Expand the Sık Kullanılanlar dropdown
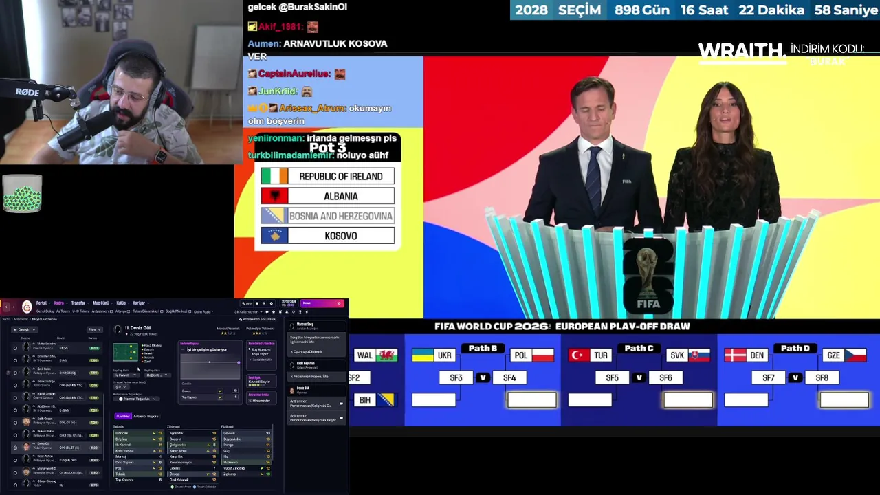Screen dimensions: 880x495 tap(248, 311)
